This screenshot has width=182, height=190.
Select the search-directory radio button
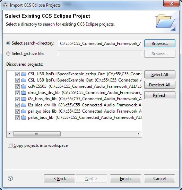click(8, 43)
